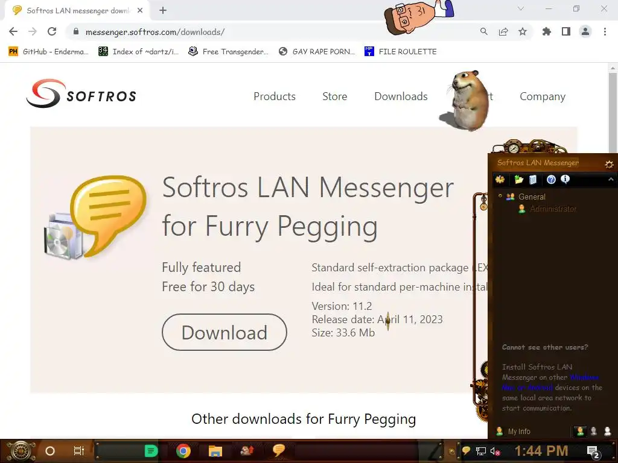The width and height of the screenshot is (618, 463).
Task: Go forward in browser
Action: (x=33, y=31)
